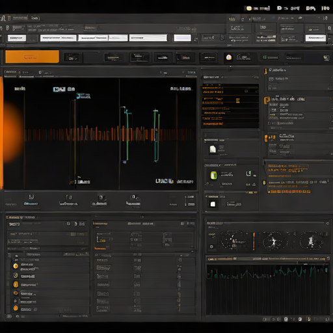The width and height of the screenshot is (333, 333).
Task: Select the first tool icon under the waveform
Action: point(31,197)
